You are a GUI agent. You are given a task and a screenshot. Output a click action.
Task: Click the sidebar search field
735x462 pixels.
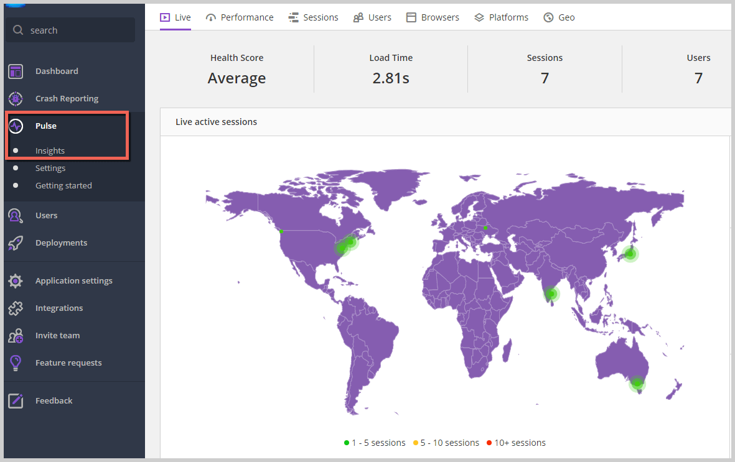tap(70, 30)
